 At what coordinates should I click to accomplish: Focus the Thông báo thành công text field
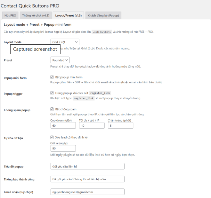pos(87,179)
